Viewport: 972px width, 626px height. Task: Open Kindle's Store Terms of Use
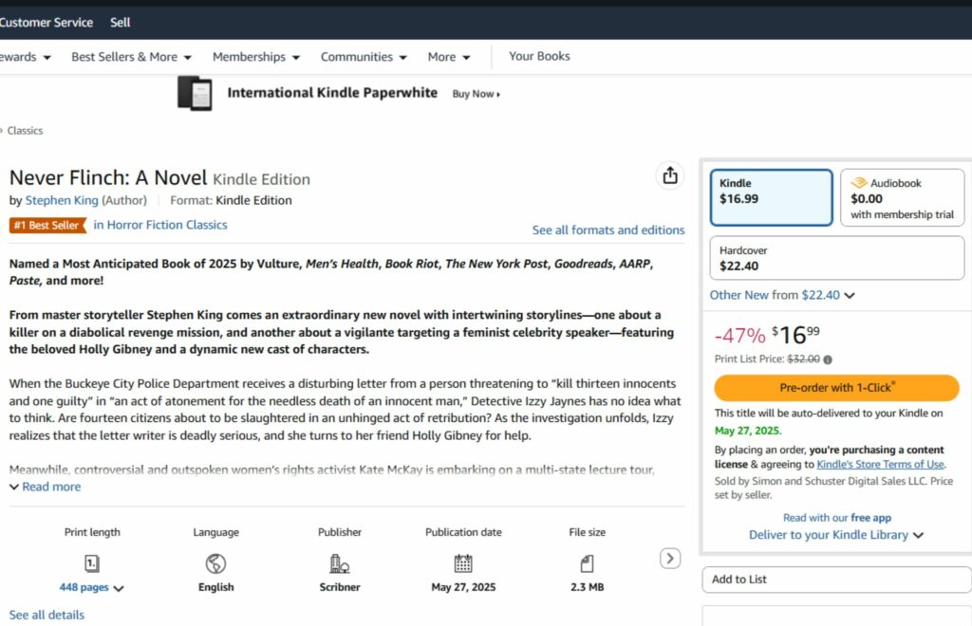880,465
